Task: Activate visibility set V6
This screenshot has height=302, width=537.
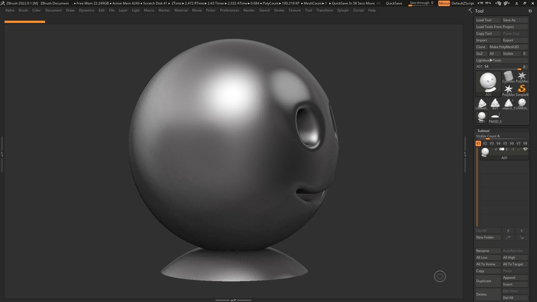Action: (512, 143)
